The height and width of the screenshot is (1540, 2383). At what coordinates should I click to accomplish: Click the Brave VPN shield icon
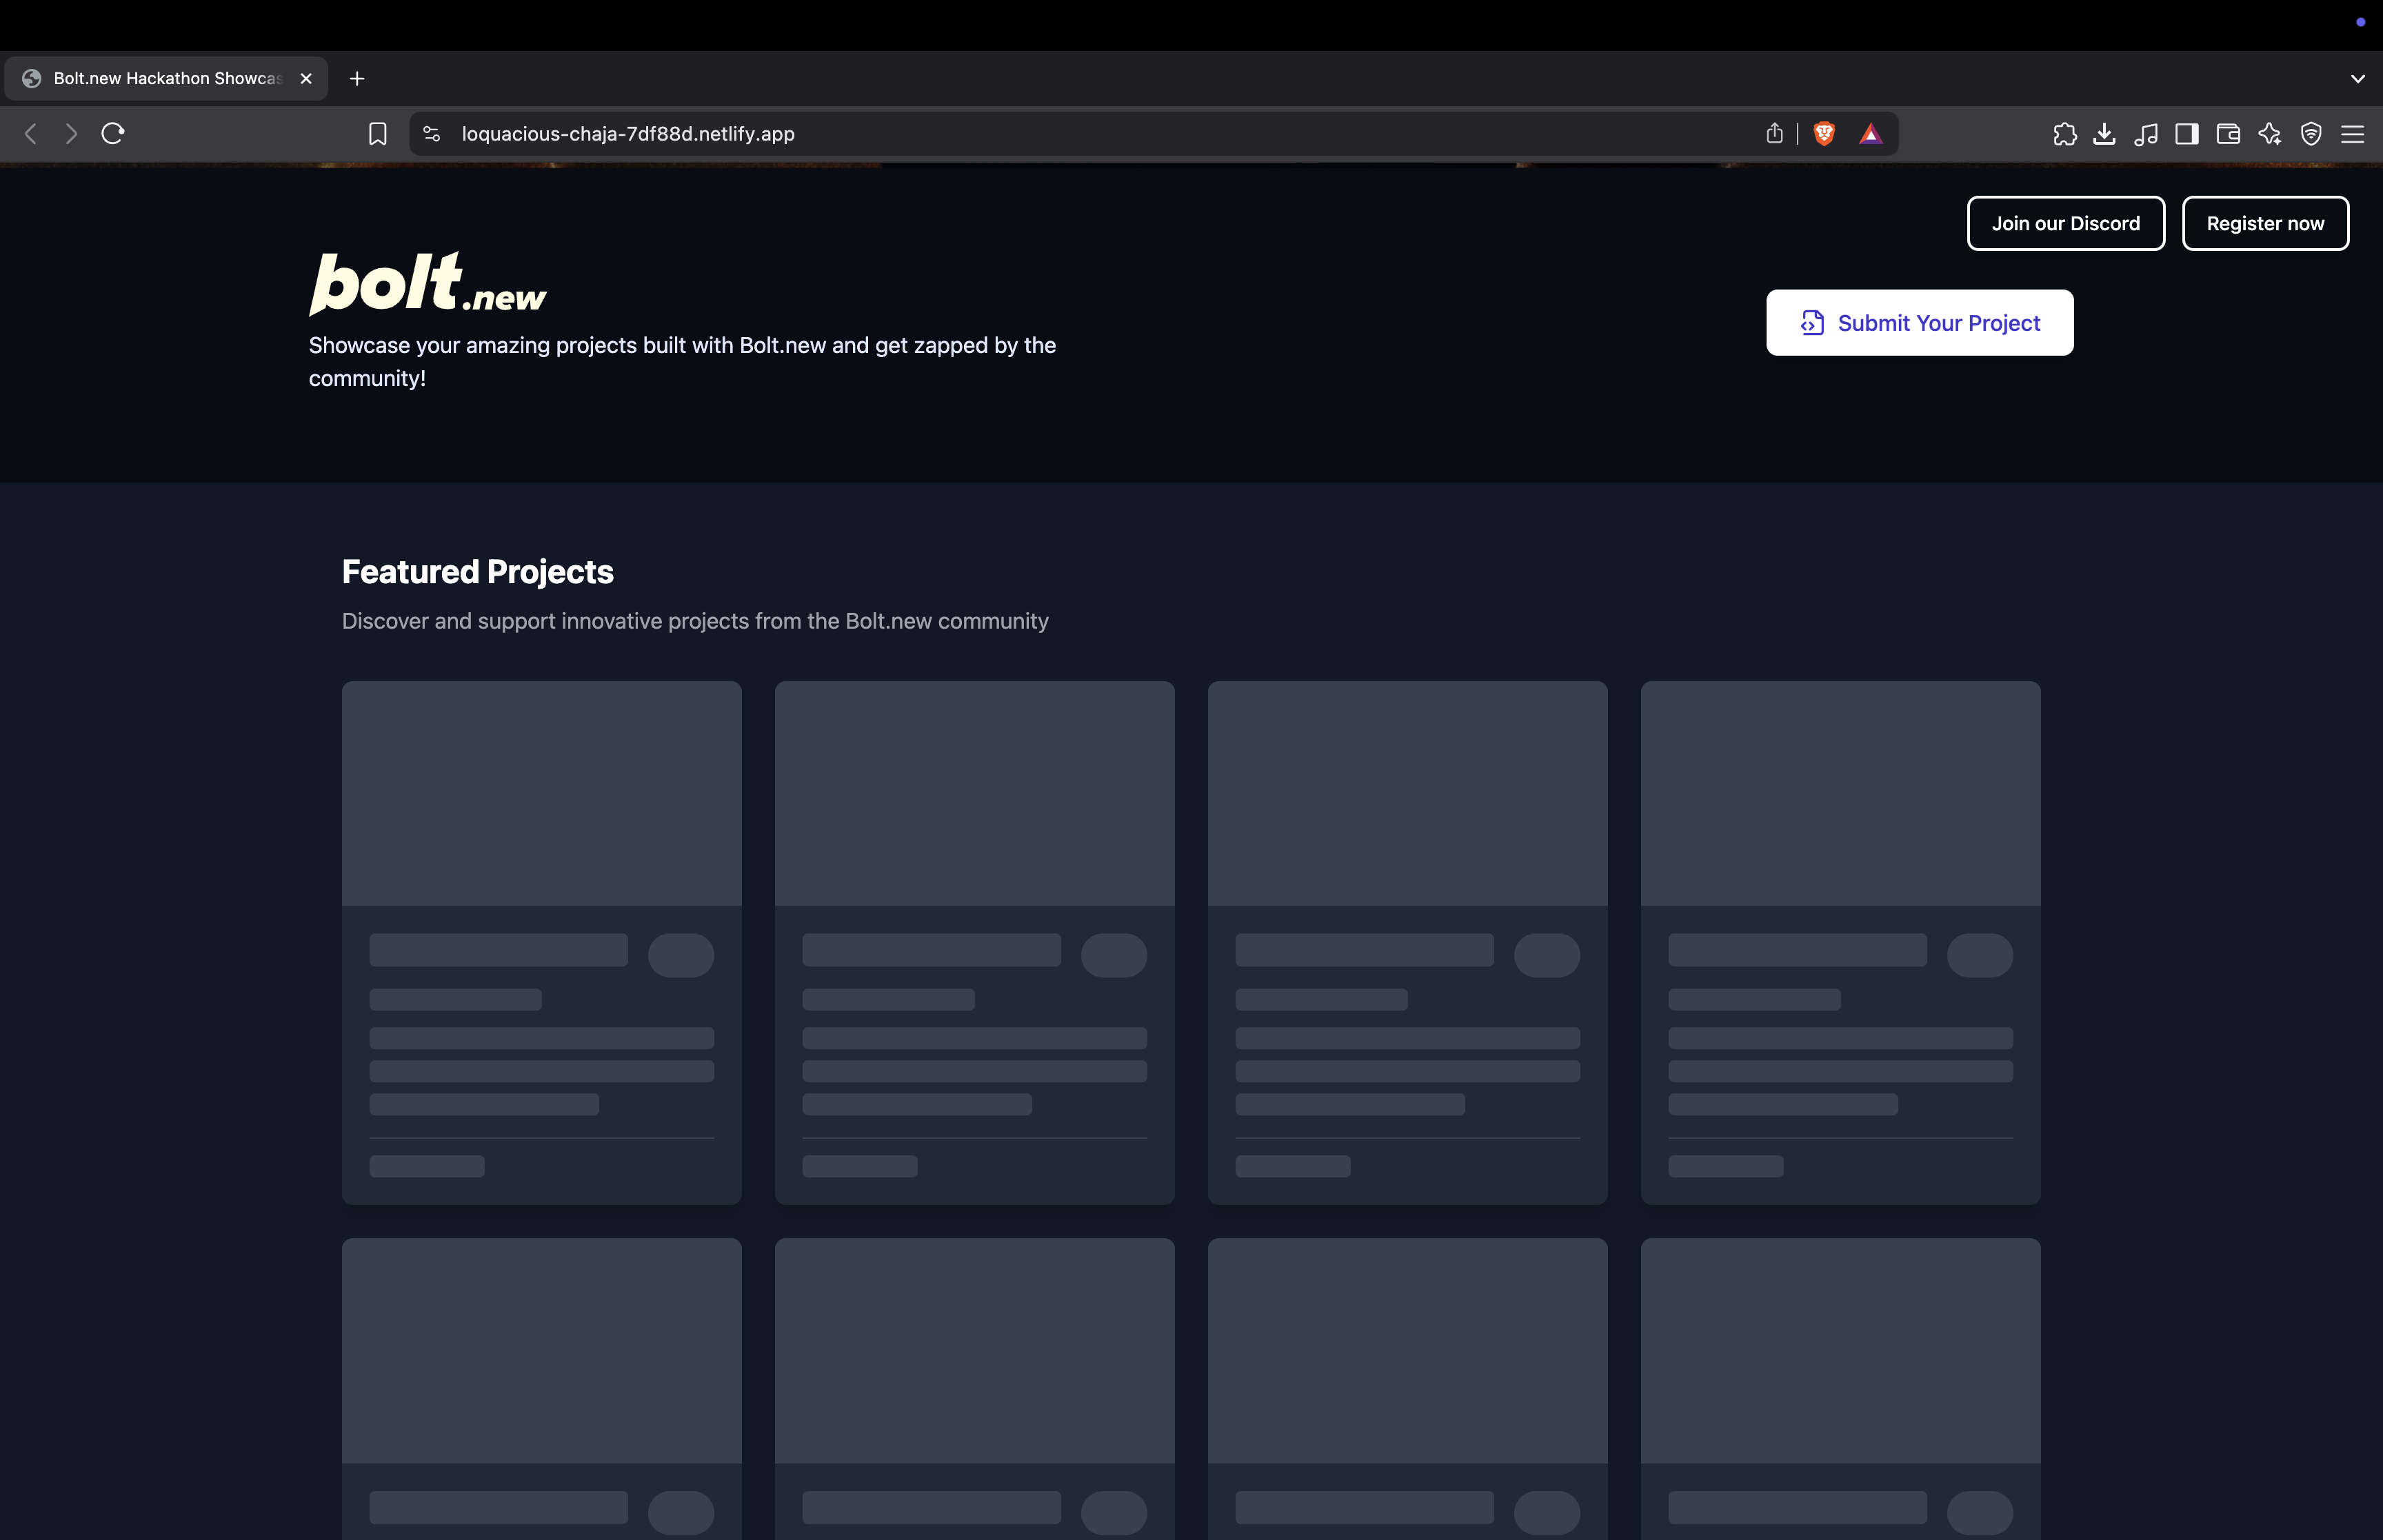[2310, 134]
